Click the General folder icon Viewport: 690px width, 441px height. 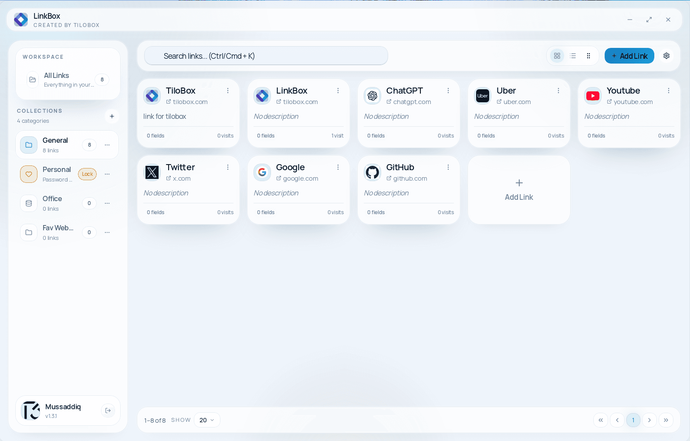pos(29,145)
